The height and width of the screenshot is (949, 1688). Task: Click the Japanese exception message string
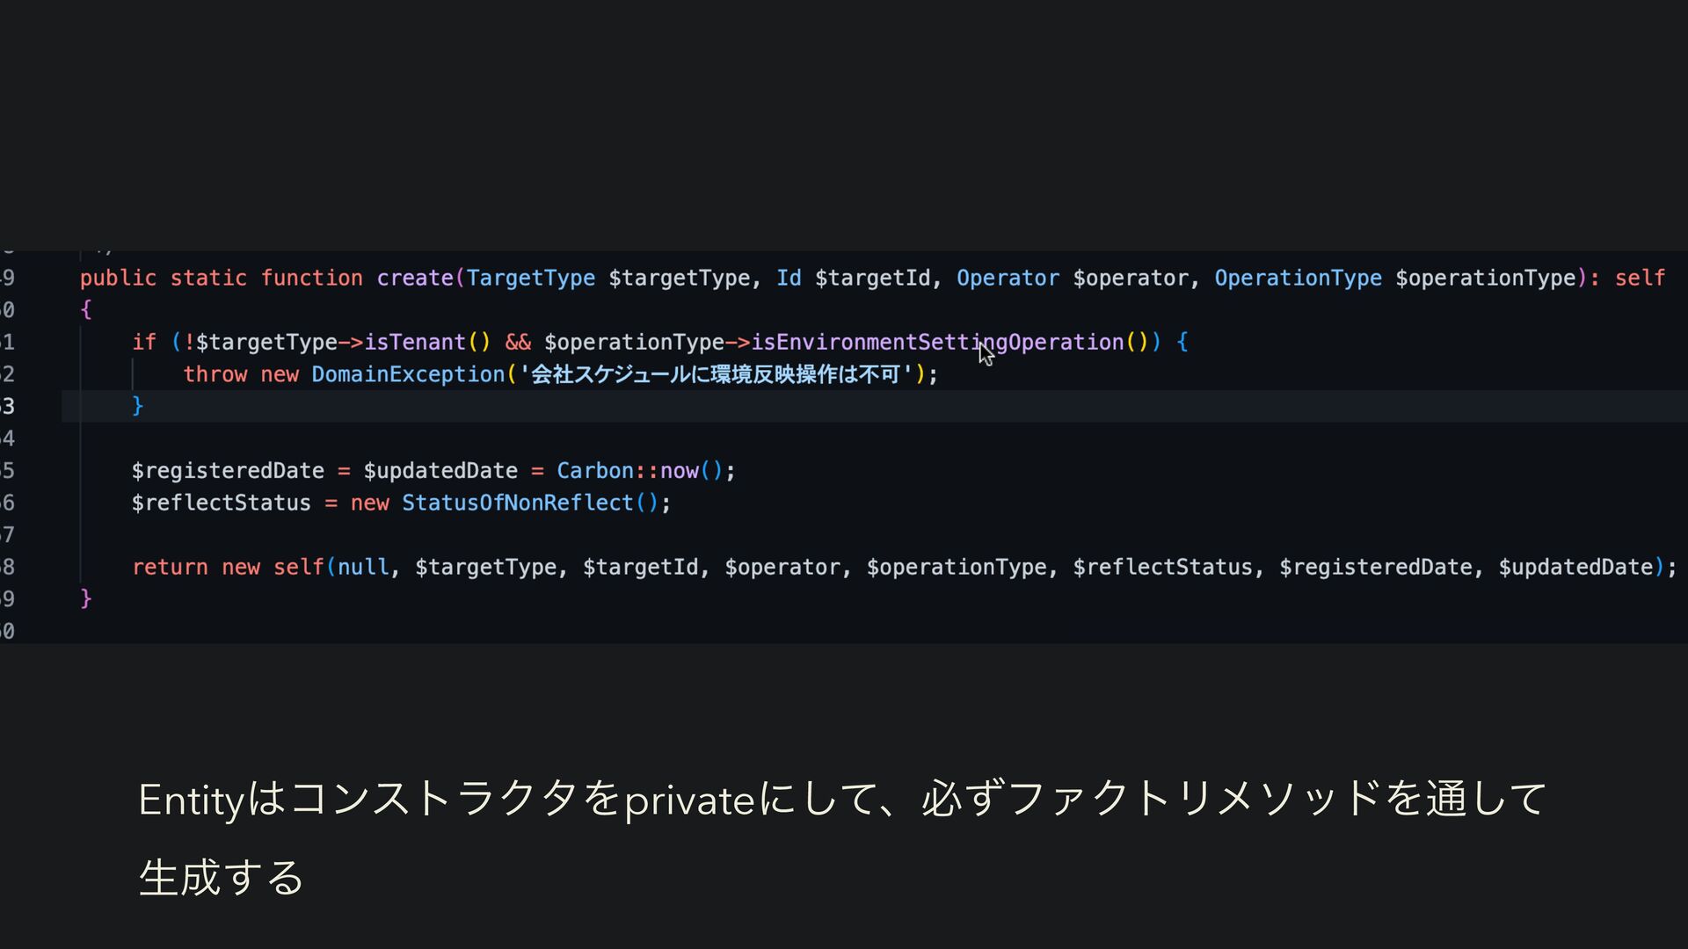(x=717, y=374)
